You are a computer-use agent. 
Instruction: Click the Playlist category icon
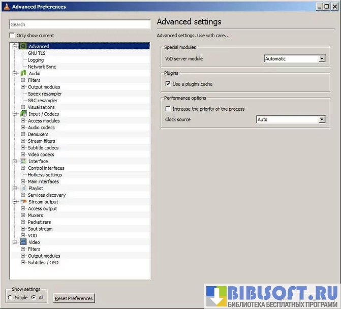tap(23, 188)
